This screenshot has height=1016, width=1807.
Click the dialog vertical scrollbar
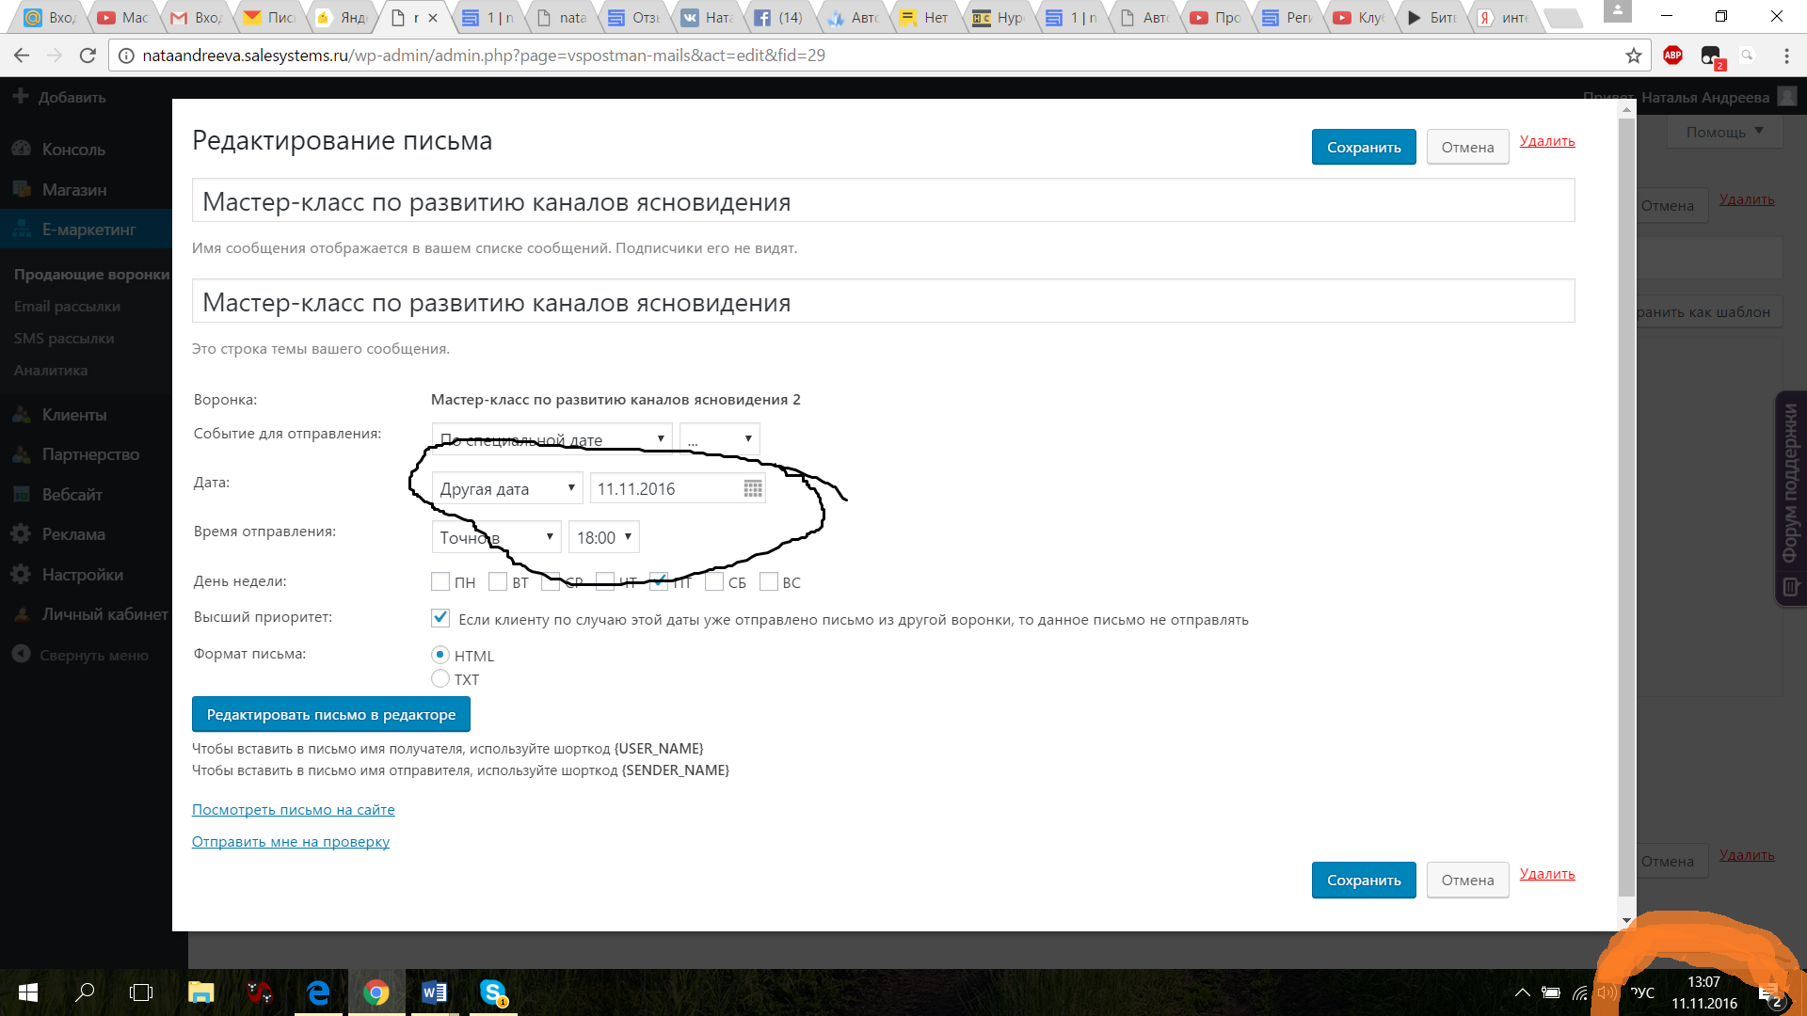1626,508
